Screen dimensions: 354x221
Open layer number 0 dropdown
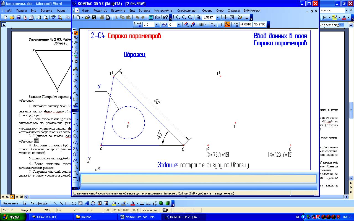(179, 25)
